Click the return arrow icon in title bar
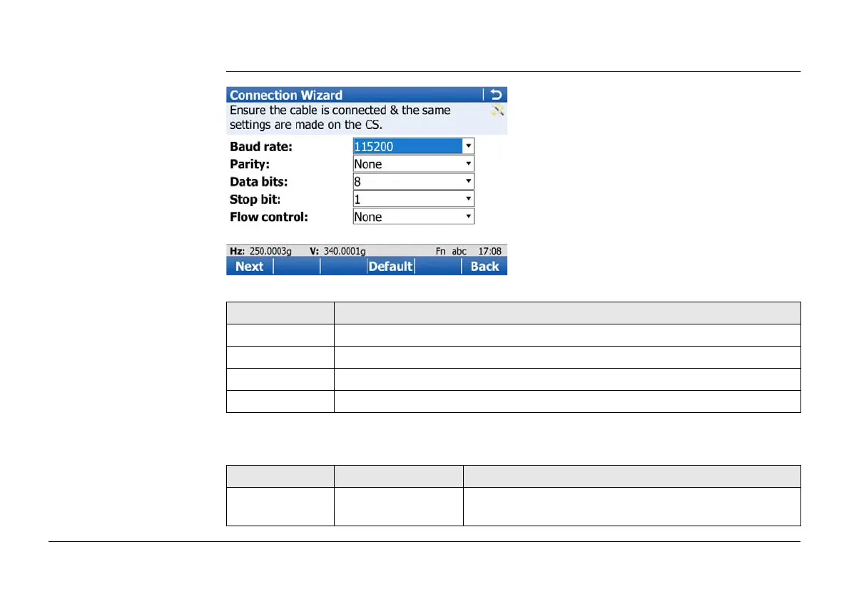The width and height of the screenshot is (849, 599). [x=496, y=95]
